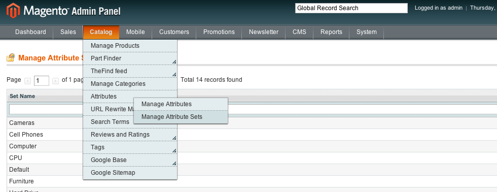
Task: Open the System menu
Action: pos(366,32)
